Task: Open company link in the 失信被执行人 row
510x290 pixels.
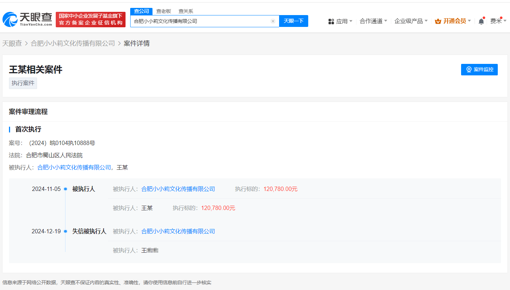Action: click(x=178, y=231)
